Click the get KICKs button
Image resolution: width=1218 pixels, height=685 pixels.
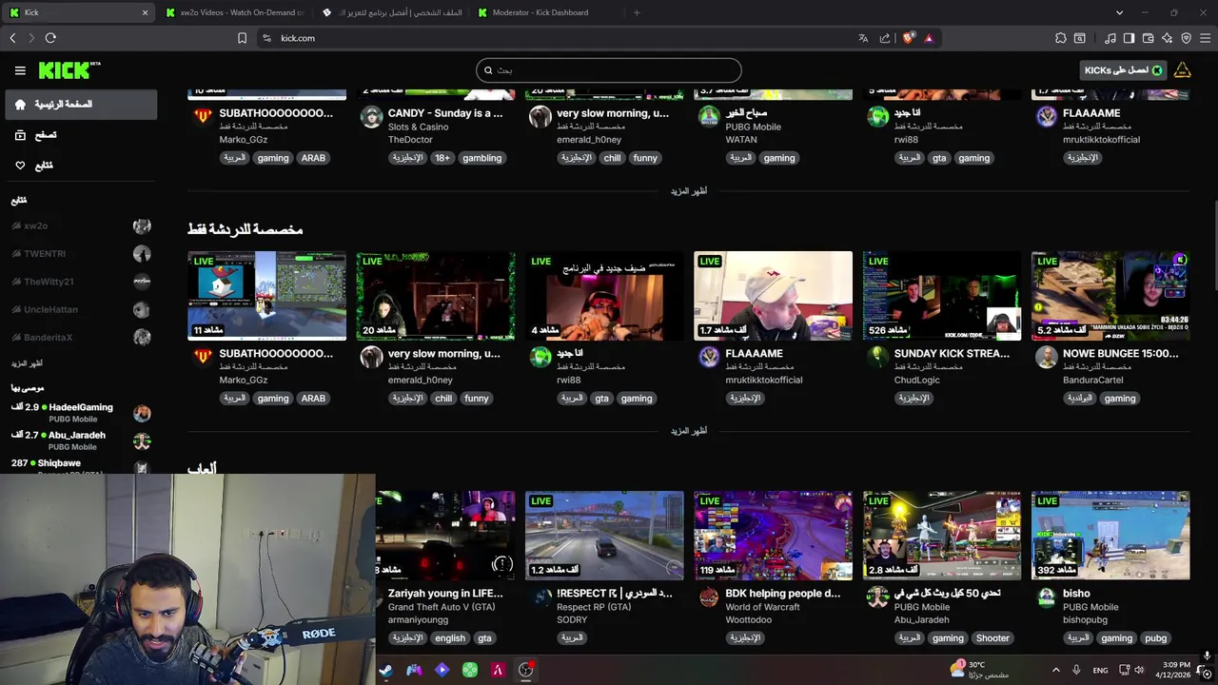pyautogui.click(x=1124, y=70)
